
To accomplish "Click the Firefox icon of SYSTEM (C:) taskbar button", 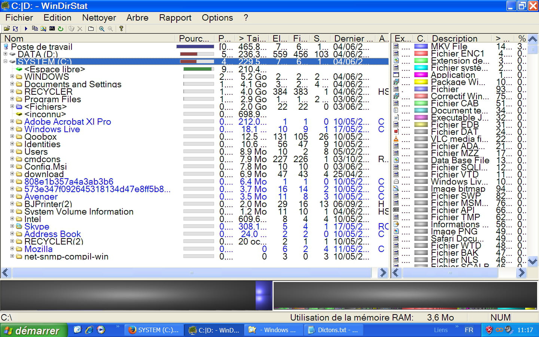I will click(x=132, y=330).
